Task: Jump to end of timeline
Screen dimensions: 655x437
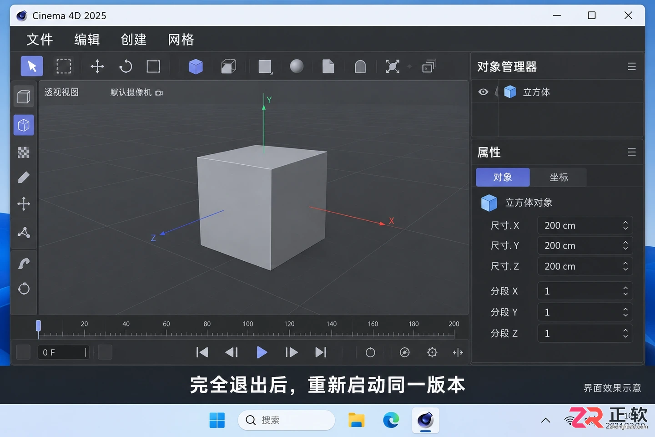Action: coord(321,352)
